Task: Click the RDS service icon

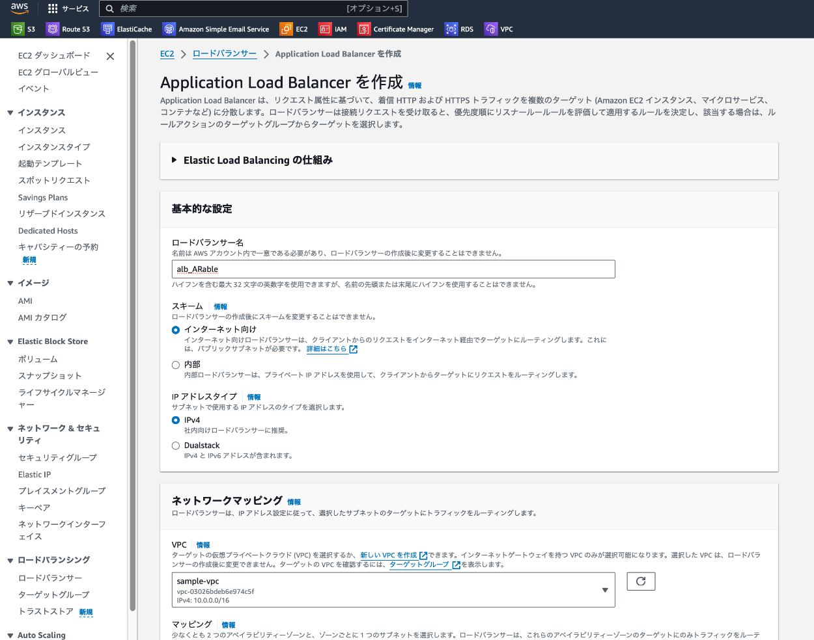Action: click(x=451, y=29)
